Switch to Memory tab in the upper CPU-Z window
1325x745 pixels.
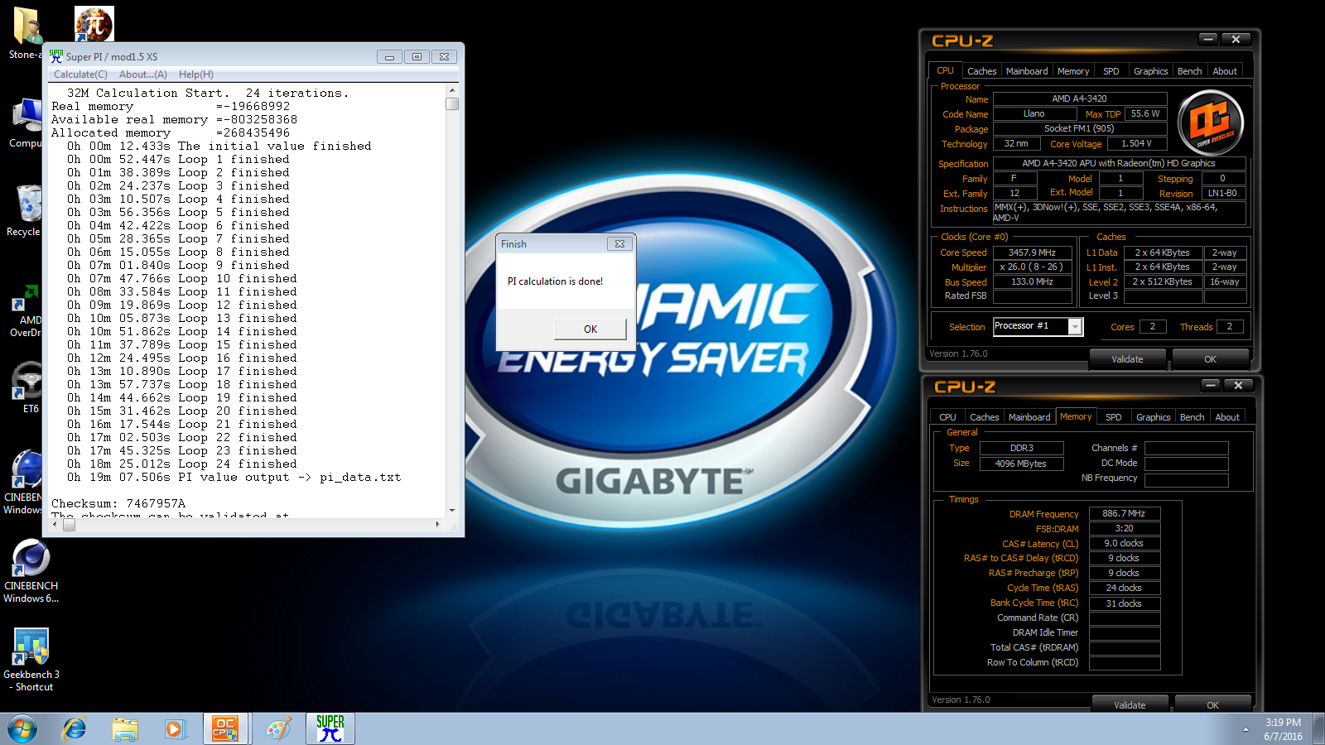coord(1073,71)
